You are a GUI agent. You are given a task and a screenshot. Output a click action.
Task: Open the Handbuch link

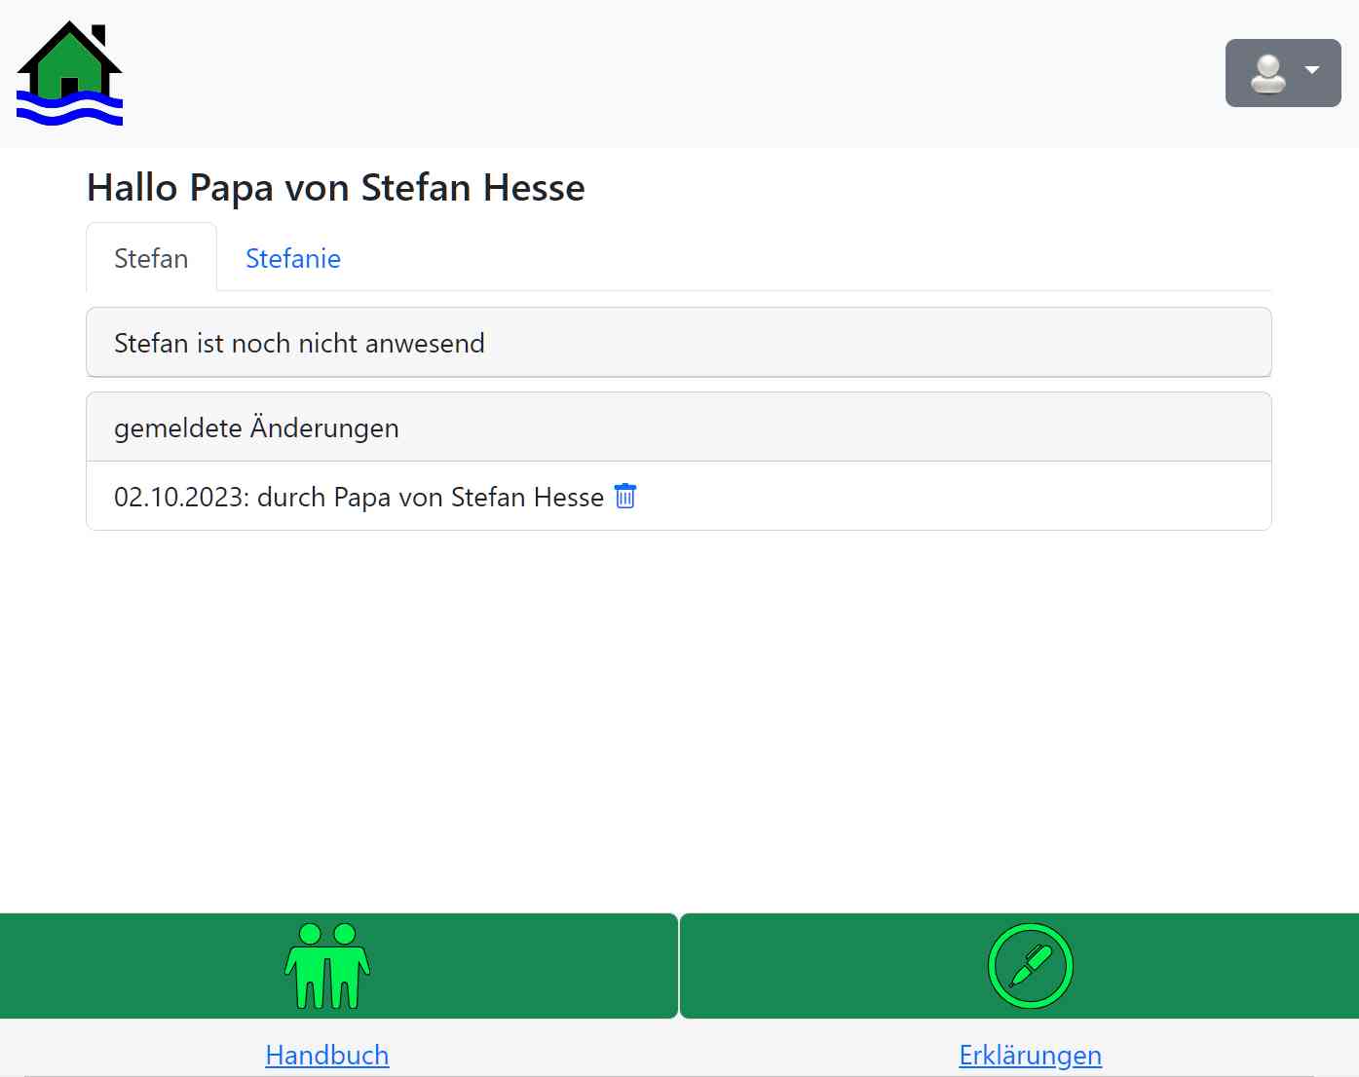click(327, 1055)
